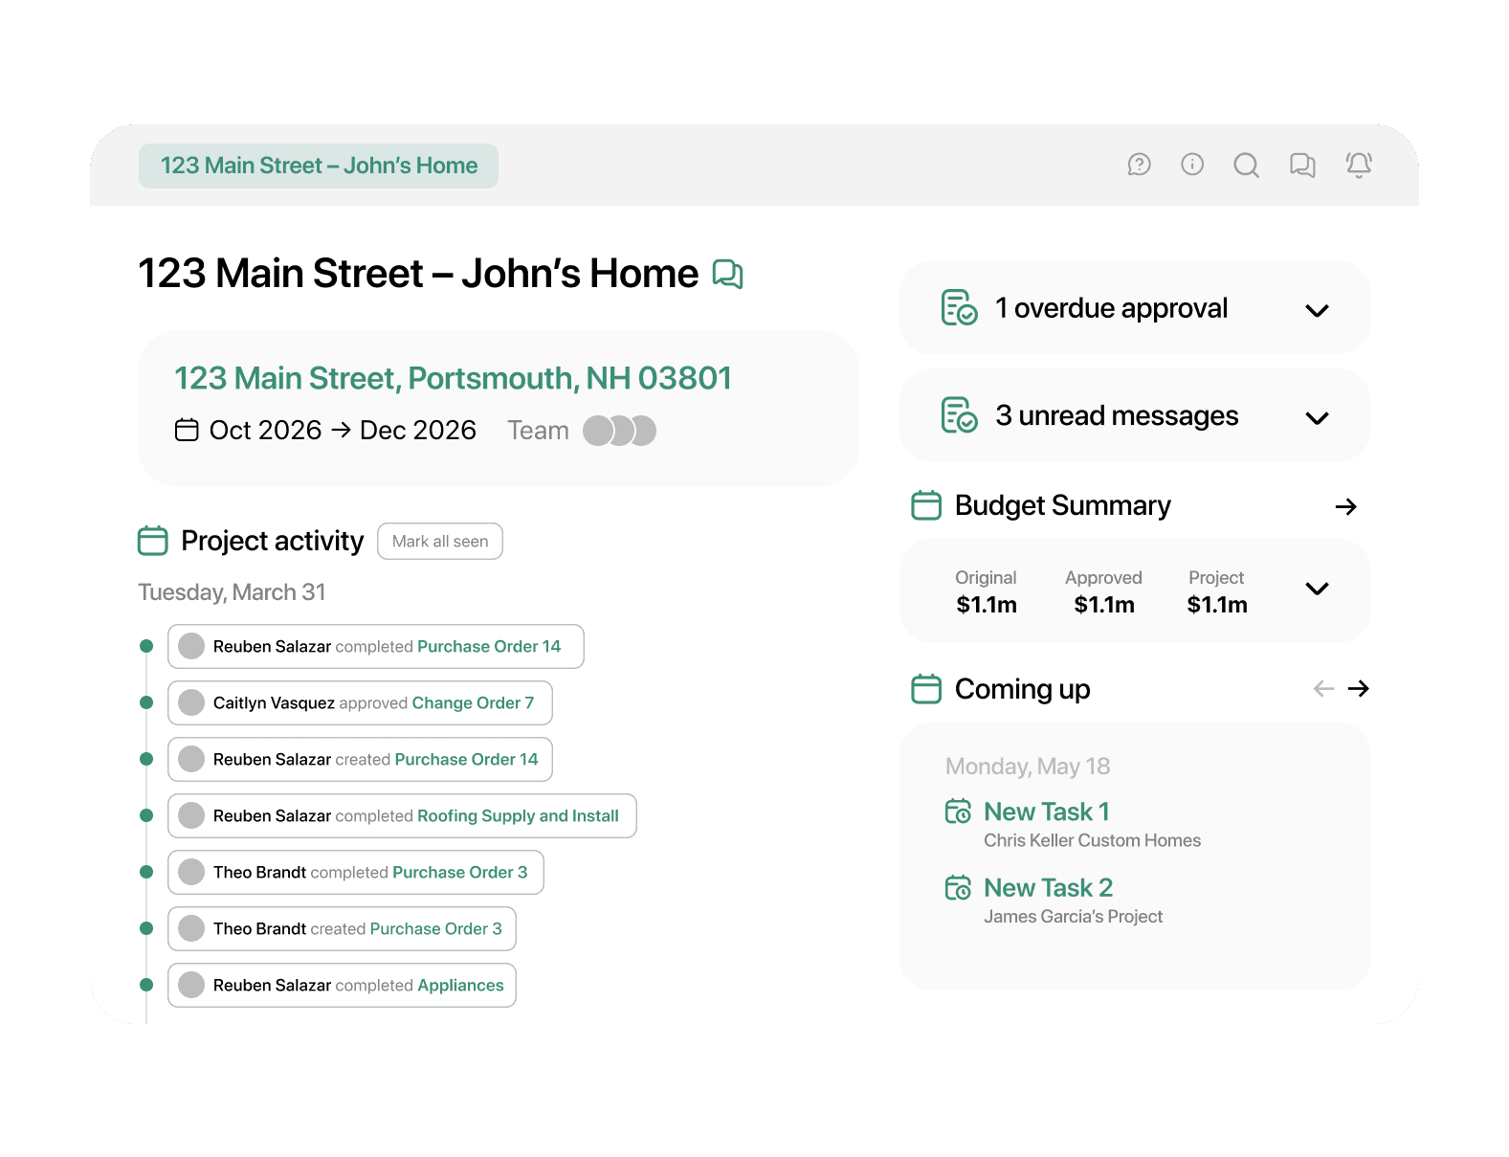This screenshot has height=1157, width=1509.
Task: Click the Budget Summary calendar icon
Action: pos(926,505)
